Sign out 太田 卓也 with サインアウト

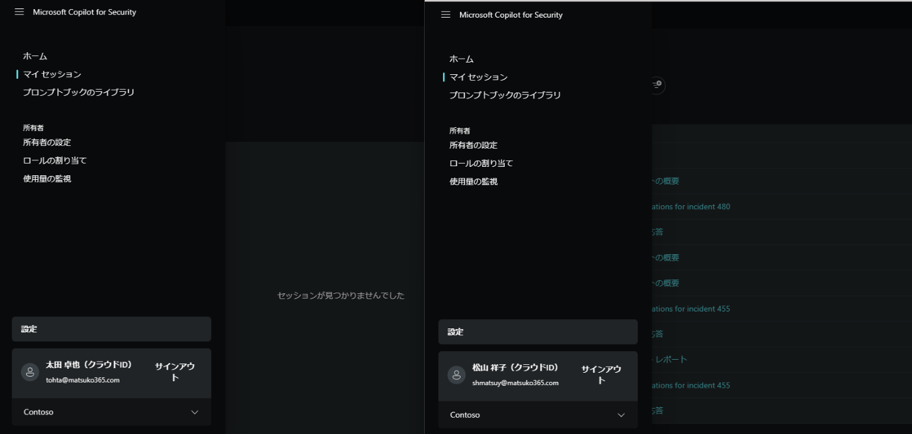175,371
